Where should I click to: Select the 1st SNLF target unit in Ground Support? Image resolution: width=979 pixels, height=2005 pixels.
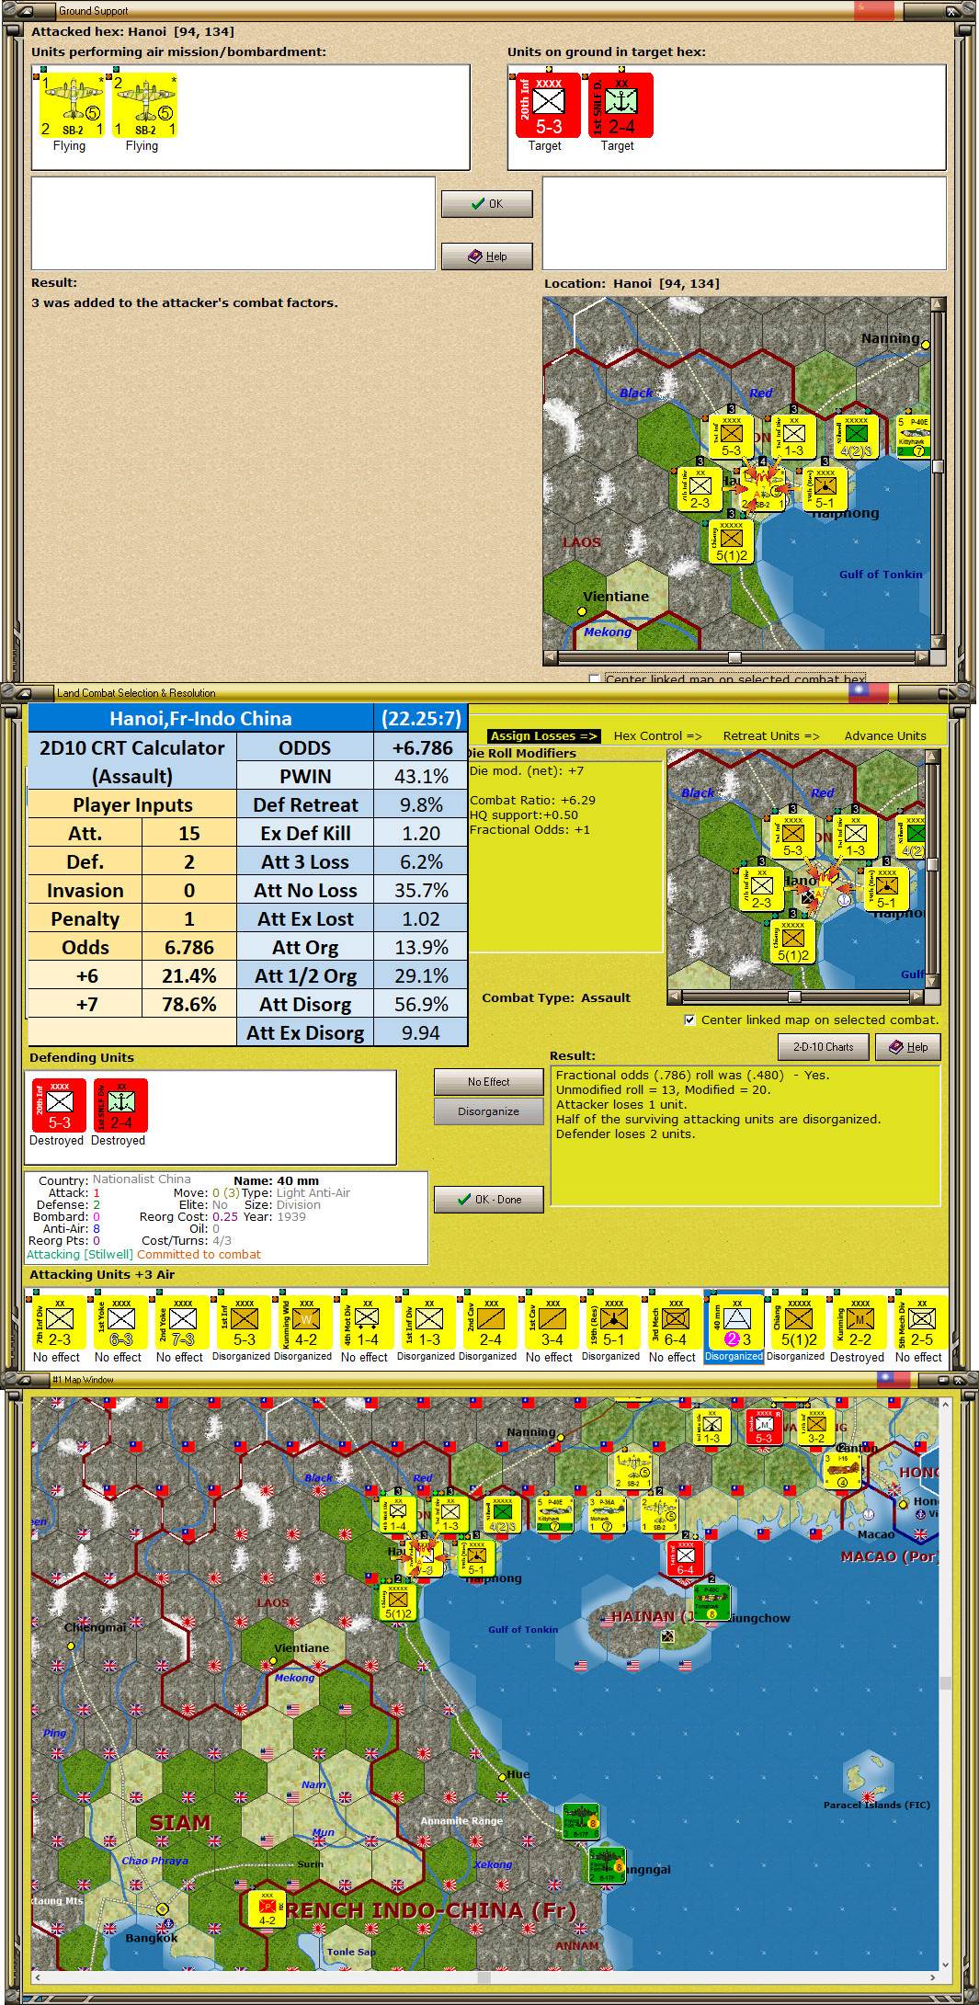point(620,106)
